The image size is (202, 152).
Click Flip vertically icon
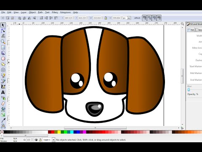pos(34,18)
